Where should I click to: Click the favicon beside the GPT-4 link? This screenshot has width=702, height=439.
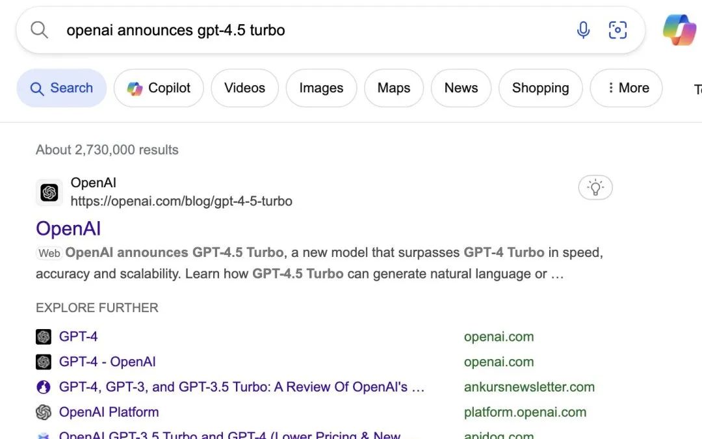click(44, 336)
